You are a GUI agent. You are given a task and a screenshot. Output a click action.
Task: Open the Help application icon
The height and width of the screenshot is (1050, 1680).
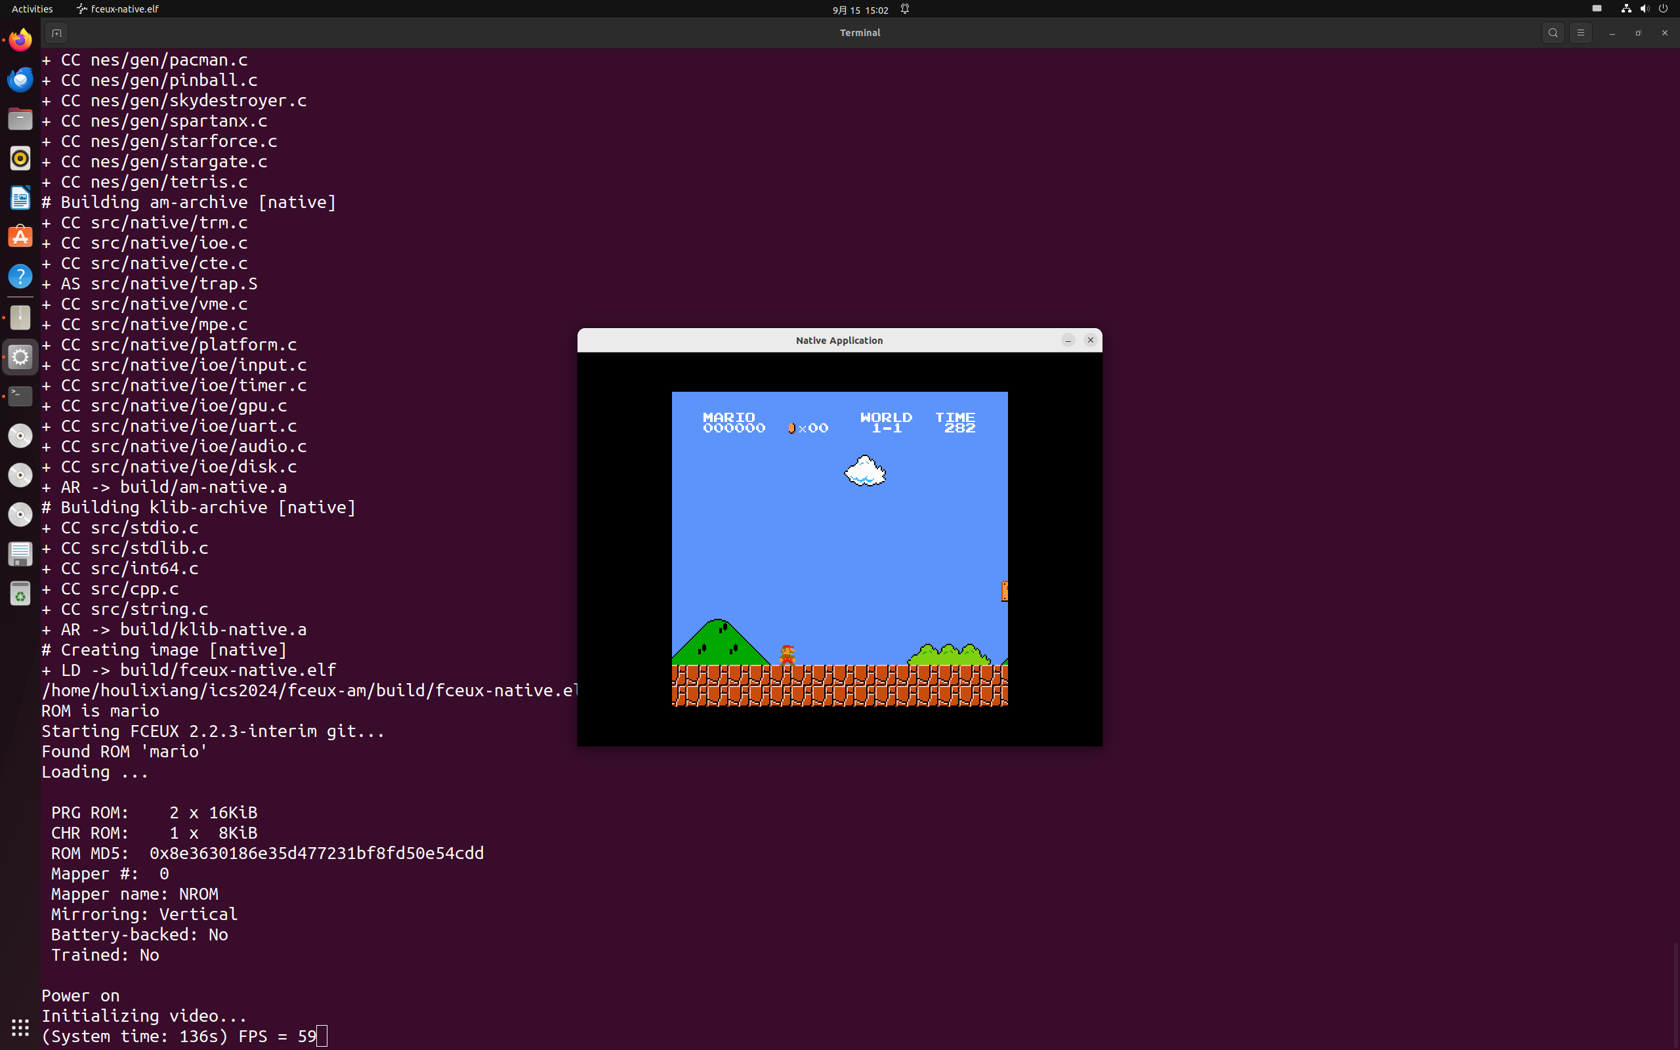click(x=20, y=276)
